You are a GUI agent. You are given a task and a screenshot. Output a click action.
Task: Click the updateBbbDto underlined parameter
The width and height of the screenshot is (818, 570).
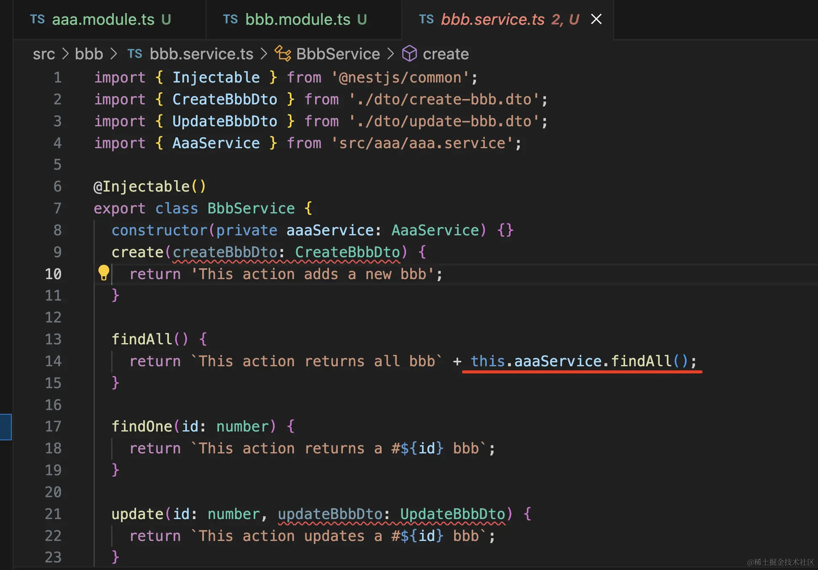pos(330,514)
